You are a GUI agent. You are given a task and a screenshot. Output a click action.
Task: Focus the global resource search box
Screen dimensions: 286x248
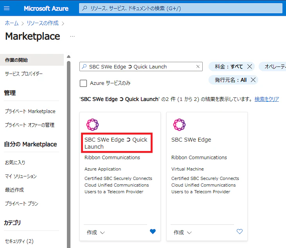(x=181, y=8)
